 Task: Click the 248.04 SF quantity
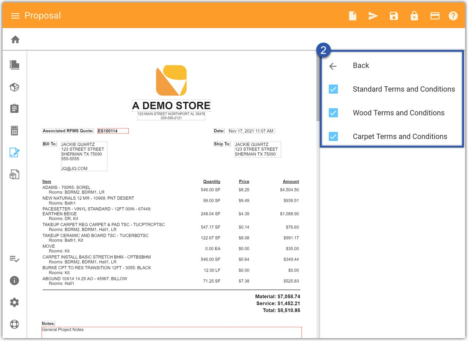(210, 214)
